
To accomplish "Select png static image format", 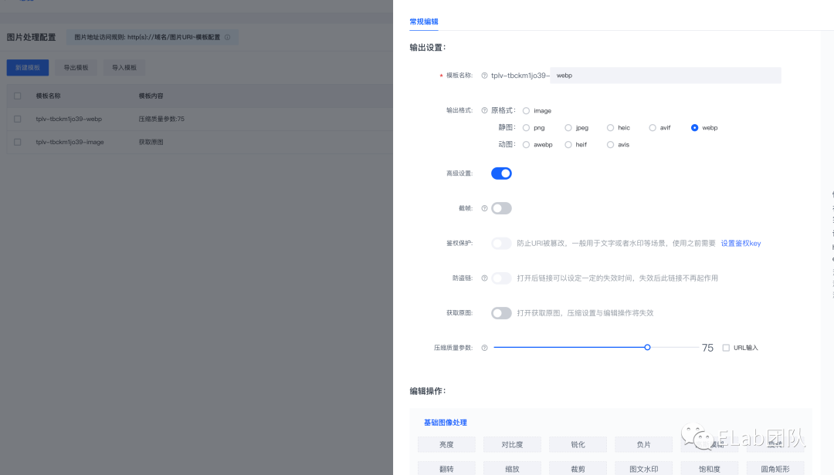I will click(526, 127).
